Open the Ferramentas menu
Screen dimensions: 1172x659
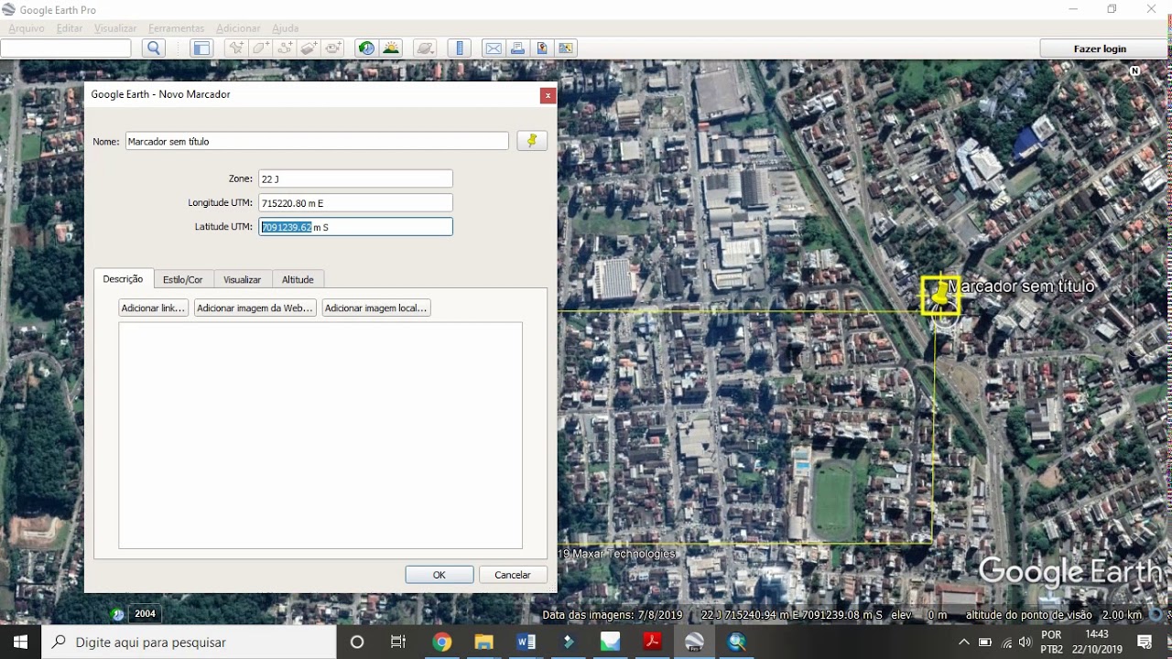(177, 28)
